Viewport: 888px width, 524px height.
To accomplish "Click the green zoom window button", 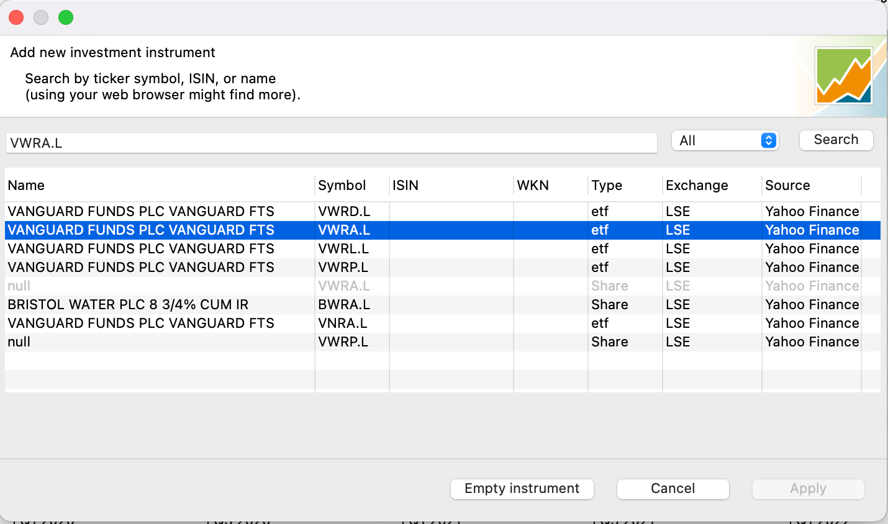I will coord(66,17).
